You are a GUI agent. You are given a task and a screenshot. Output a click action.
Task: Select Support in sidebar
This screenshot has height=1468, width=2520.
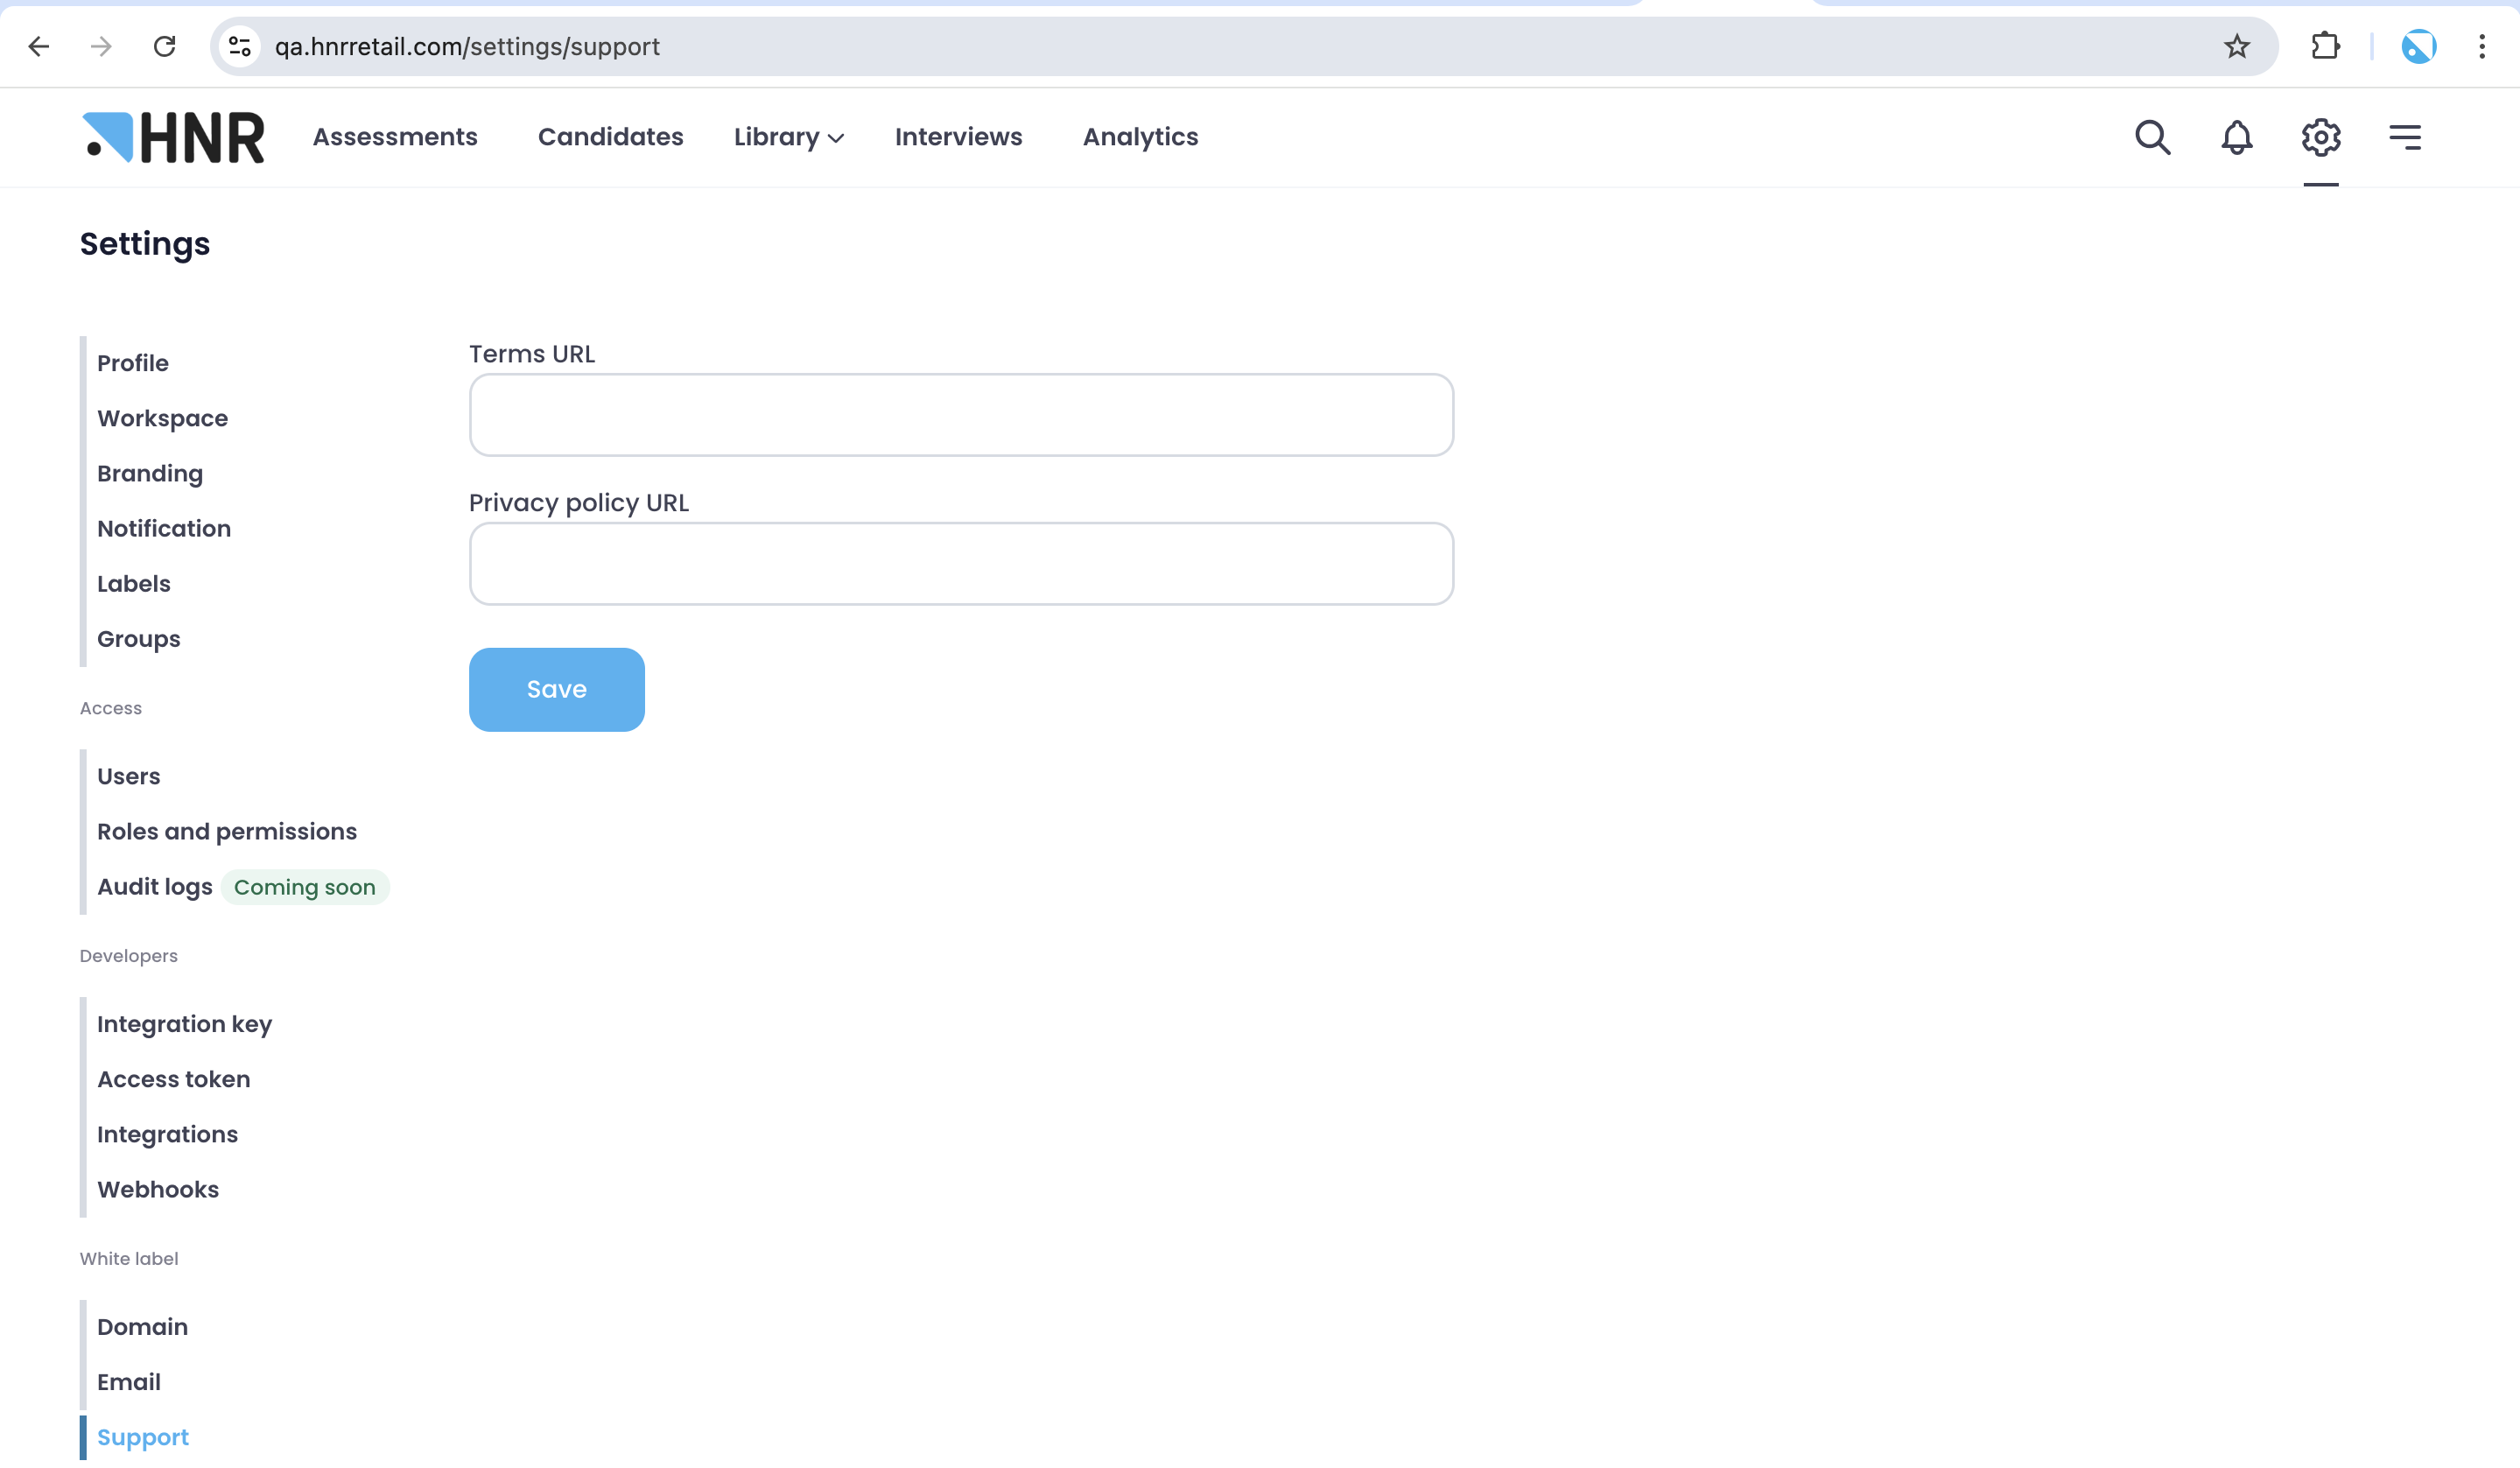143,1437
